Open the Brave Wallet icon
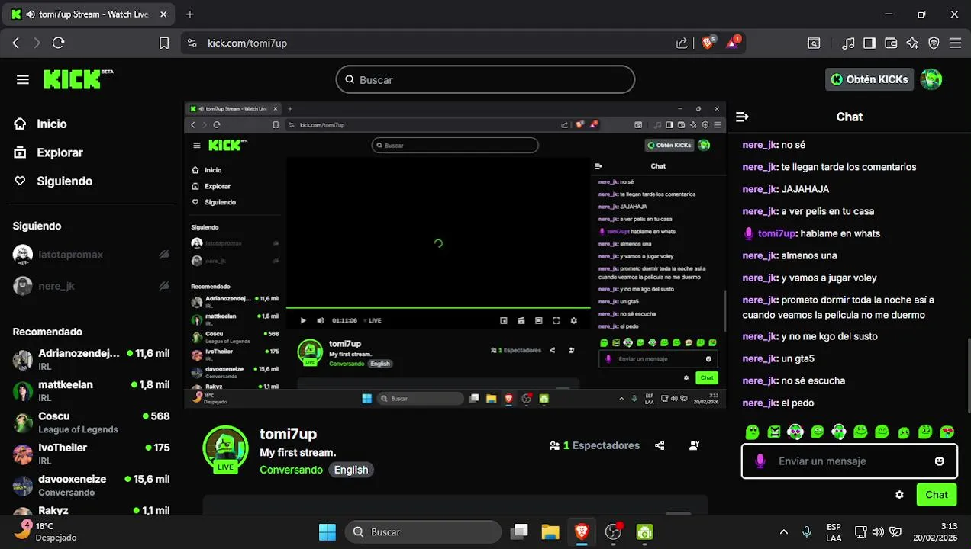The width and height of the screenshot is (971, 549). coord(891,43)
